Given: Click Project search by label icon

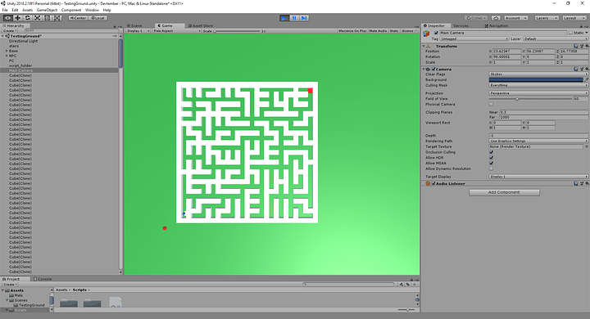Looking at the screenshot, I should [408, 285].
